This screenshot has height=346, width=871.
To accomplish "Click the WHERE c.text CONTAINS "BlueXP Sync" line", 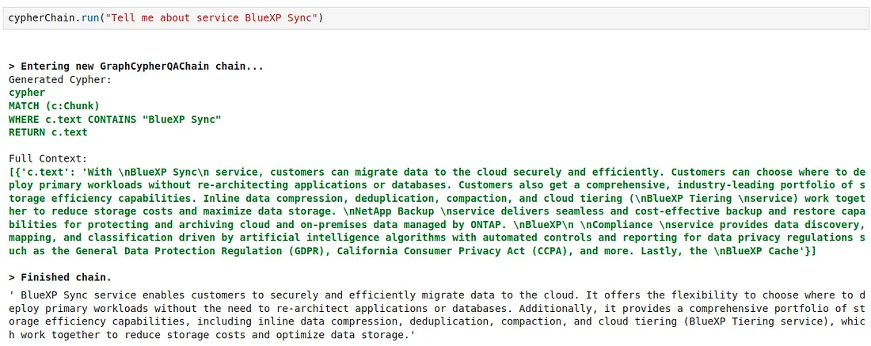I will pyautogui.click(x=115, y=120).
